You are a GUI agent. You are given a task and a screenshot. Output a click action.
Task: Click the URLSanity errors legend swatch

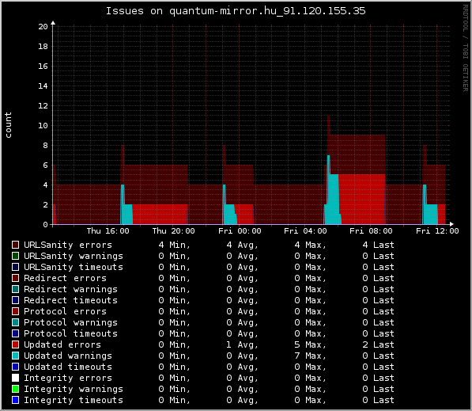pyautogui.click(x=15, y=245)
